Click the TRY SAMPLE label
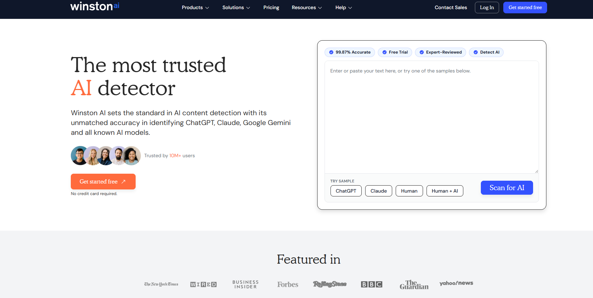This screenshot has width=593, height=298. [x=342, y=181]
